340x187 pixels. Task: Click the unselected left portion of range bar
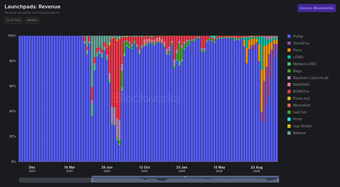[55, 180]
